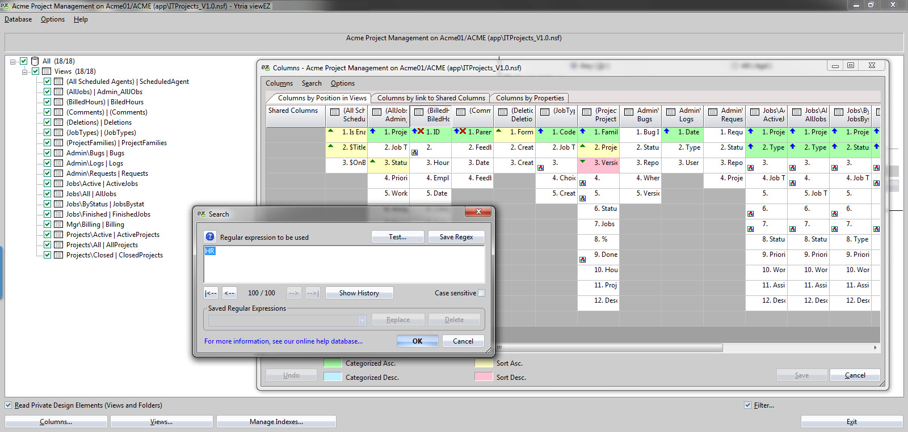Click the view icon next to Projects\Closed | ClosedProjects
Screen dimensions: 908x432
click(x=58, y=255)
